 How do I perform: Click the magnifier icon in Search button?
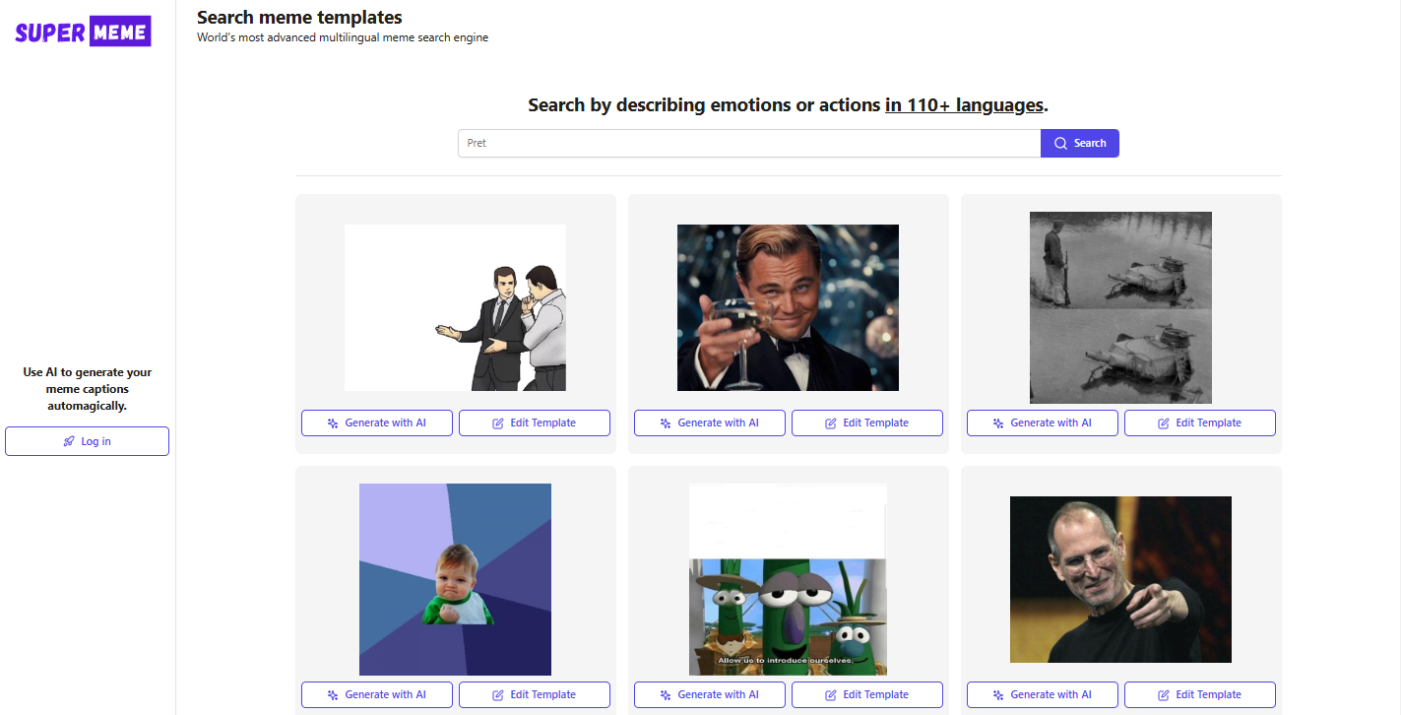click(1060, 144)
